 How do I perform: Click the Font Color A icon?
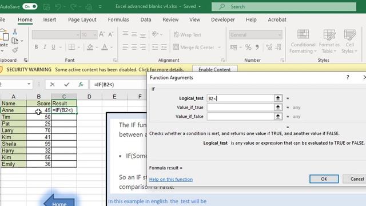tap(105, 47)
